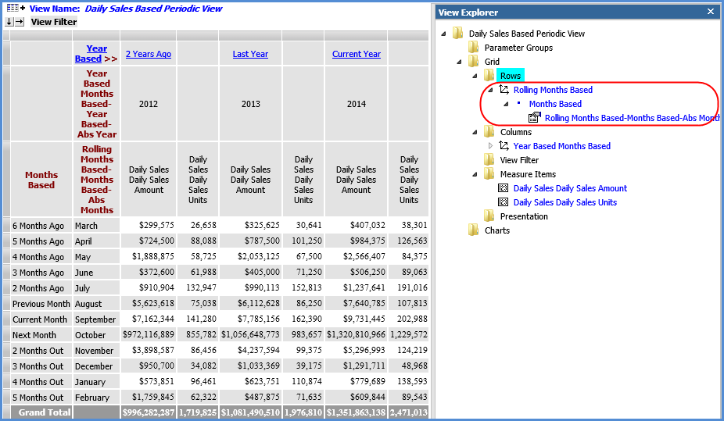
Task: Select Months Based tree item
Action: 555,104
